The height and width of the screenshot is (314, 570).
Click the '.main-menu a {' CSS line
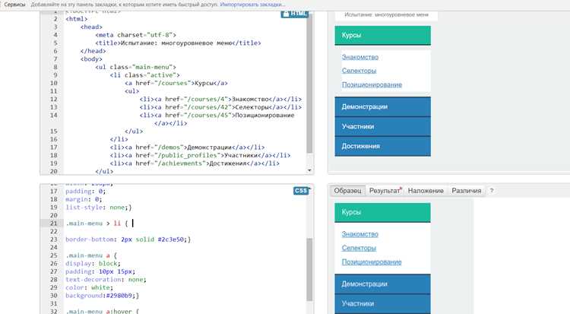pyautogui.click(x=91, y=255)
